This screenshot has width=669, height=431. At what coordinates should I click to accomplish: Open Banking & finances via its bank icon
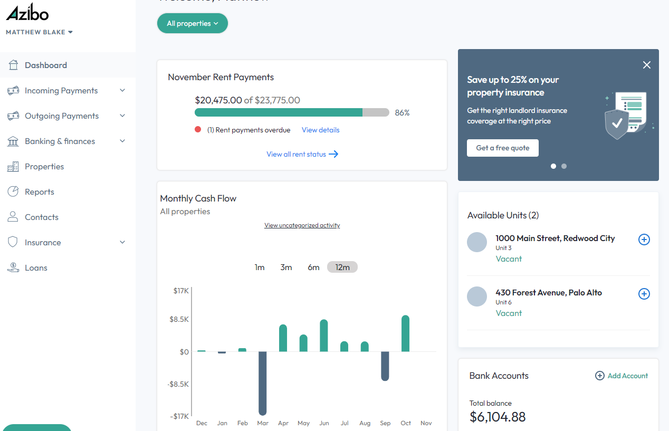14,141
